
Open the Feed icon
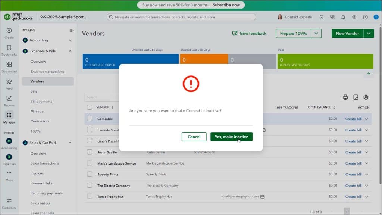pos(9,81)
